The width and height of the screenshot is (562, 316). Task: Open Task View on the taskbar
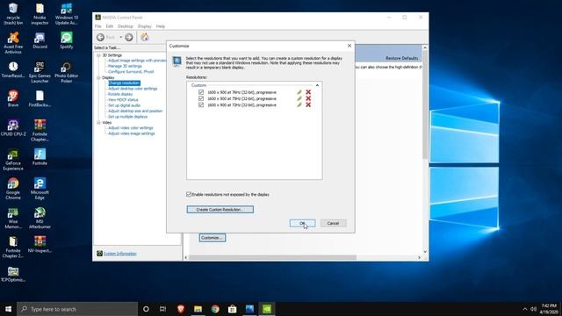(x=162, y=308)
